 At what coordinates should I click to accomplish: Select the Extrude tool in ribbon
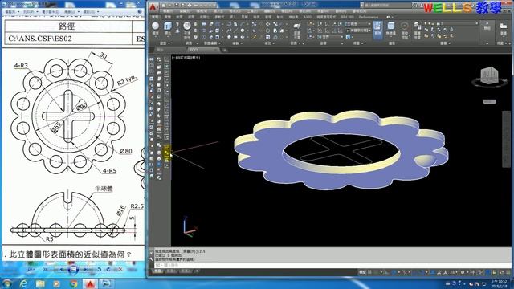pos(168,28)
